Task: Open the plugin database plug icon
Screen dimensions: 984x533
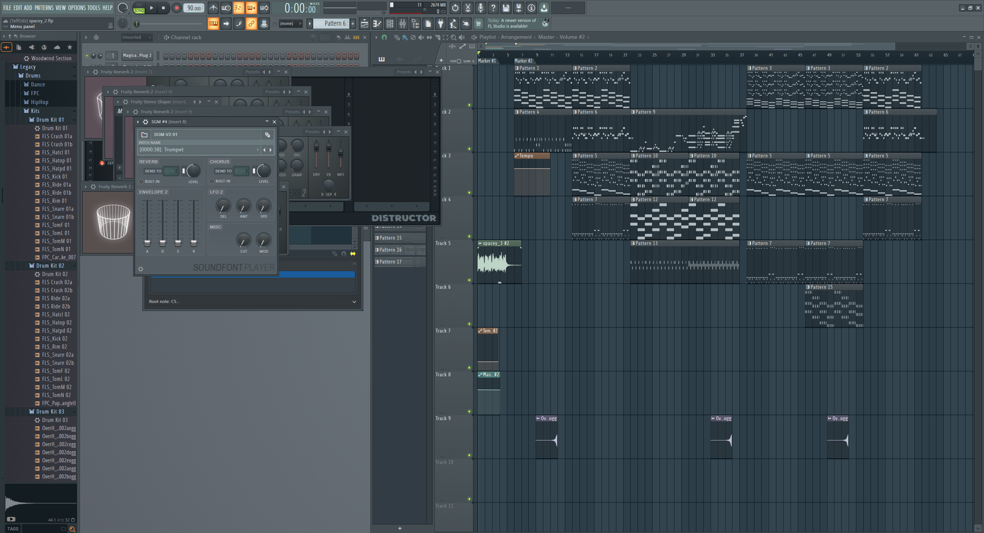Action: (x=441, y=24)
